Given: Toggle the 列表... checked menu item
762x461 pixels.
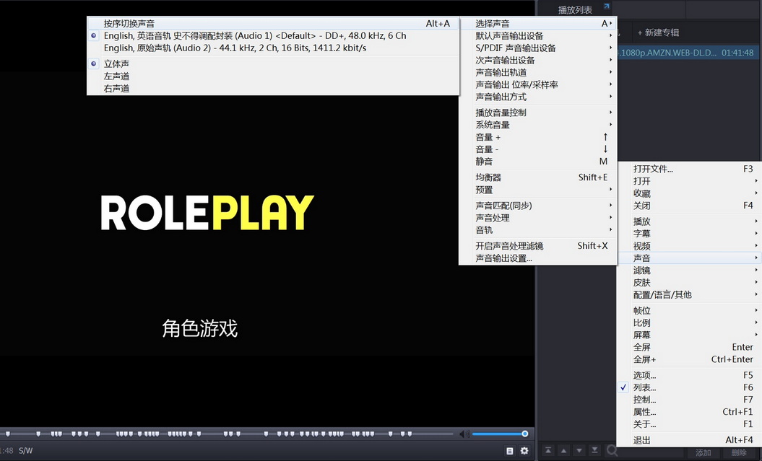Looking at the screenshot, I should (644, 388).
